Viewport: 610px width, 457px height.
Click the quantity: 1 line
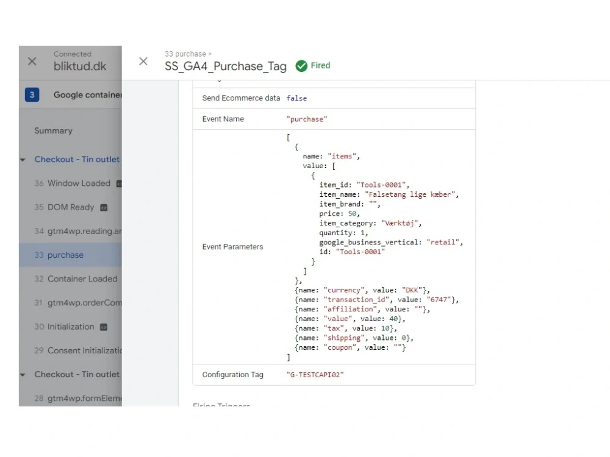point(343,233)
